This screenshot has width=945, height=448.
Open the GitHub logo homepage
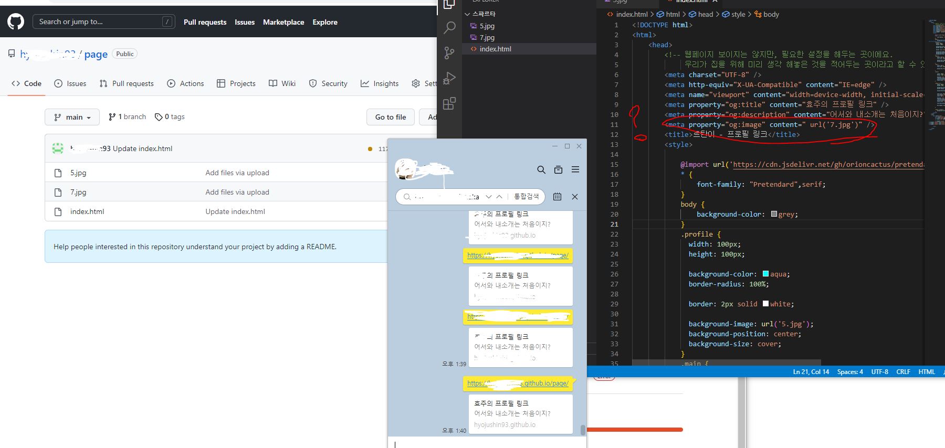(16, 22)
